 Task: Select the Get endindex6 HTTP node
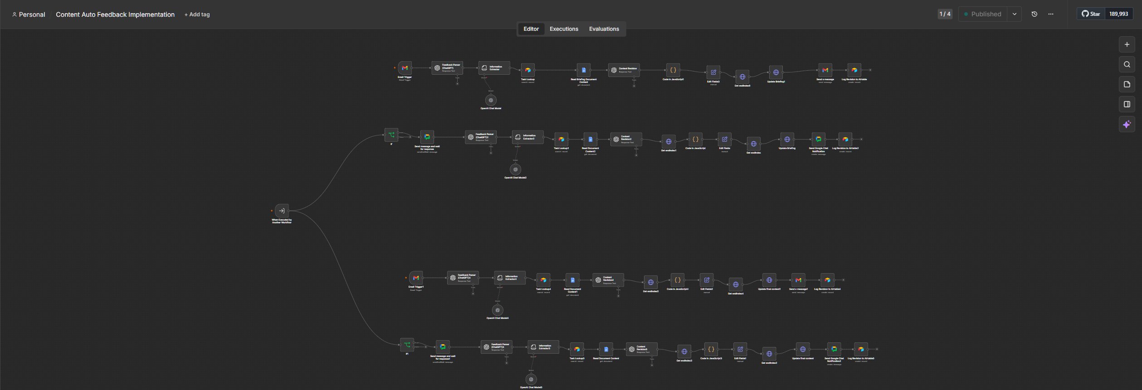point(742,77)
